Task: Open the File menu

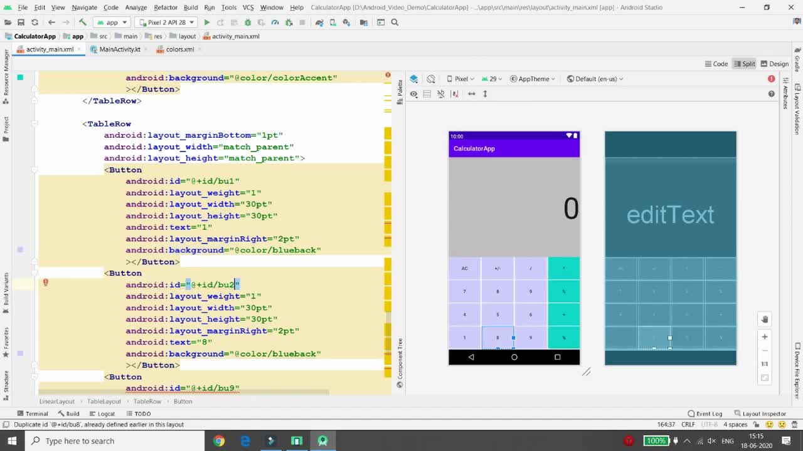Action: (23, 8)
